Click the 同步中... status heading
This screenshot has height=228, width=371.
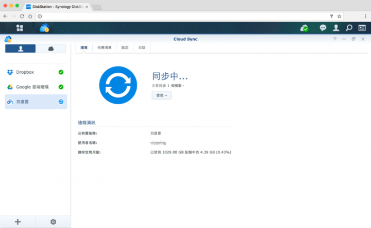coord(170,76)
